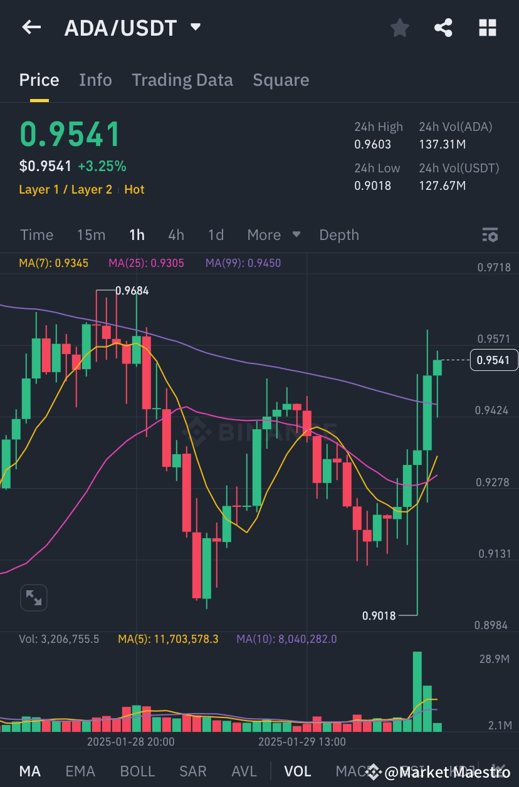Select the BOLL indicator option
Screen dimensions: 519x787
[137, 771]
